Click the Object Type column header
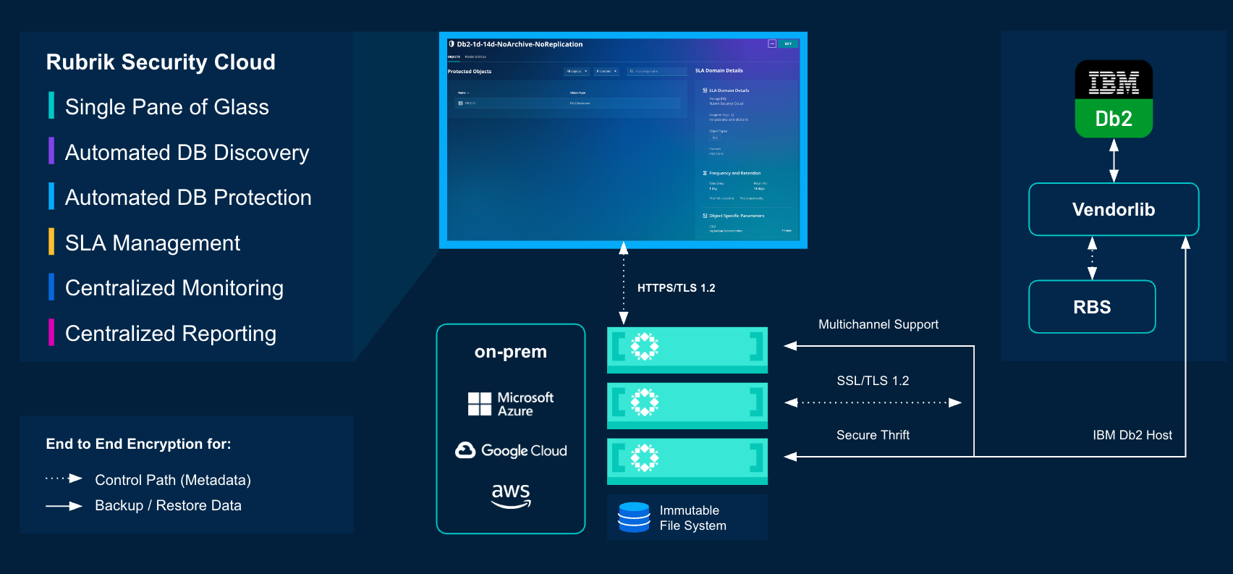 pyautogui.click(x=577, y=93)
